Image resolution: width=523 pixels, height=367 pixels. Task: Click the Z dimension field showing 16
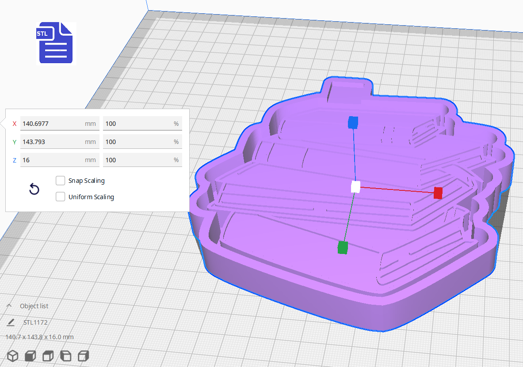click(x=60, y=159)
